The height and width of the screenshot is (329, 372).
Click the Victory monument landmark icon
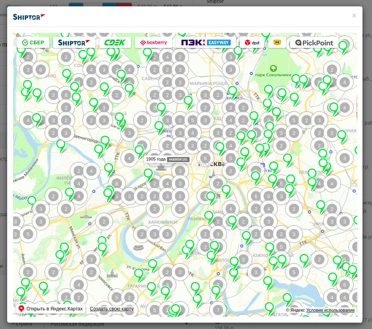coord(86,213)
